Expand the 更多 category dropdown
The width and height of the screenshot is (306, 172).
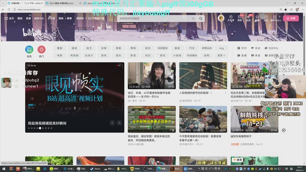point(221,55)
